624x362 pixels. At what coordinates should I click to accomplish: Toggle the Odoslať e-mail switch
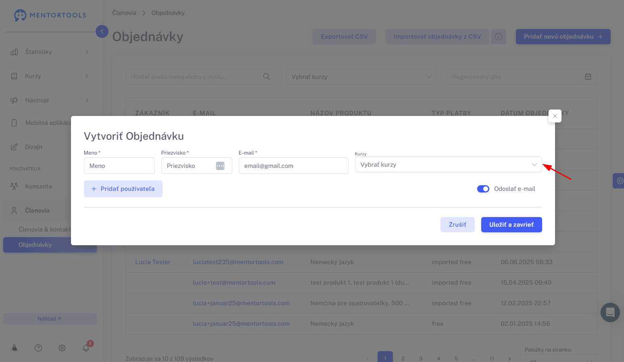[483, 189]
